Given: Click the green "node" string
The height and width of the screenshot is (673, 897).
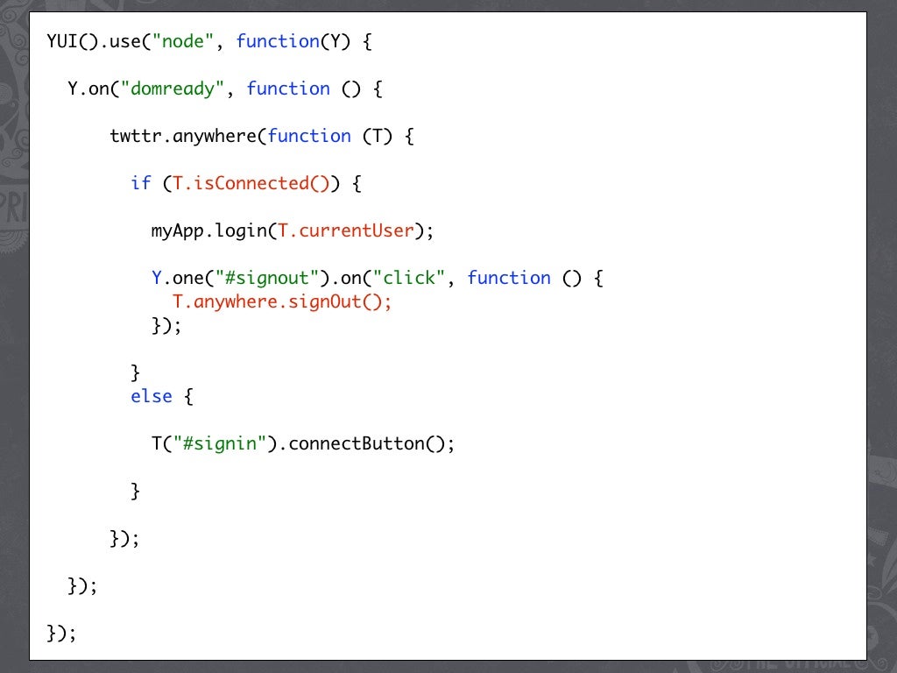Looking at the screenshot, I should point(182,42).
